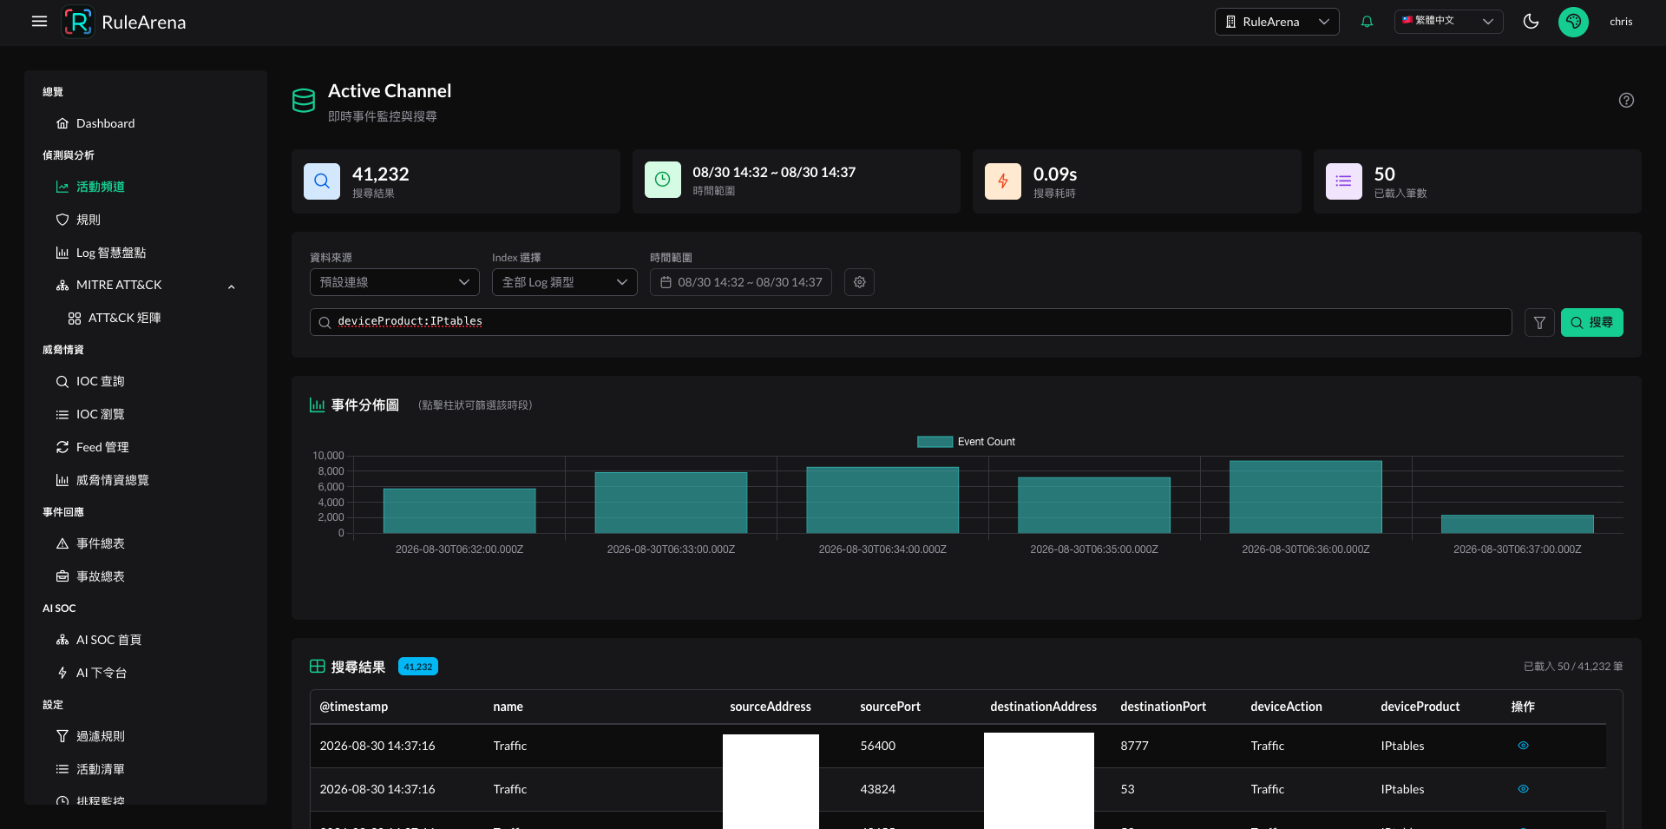Click destination port 8777 cell
Screen dimensions: 1666x829
[x=1134, y=746]
